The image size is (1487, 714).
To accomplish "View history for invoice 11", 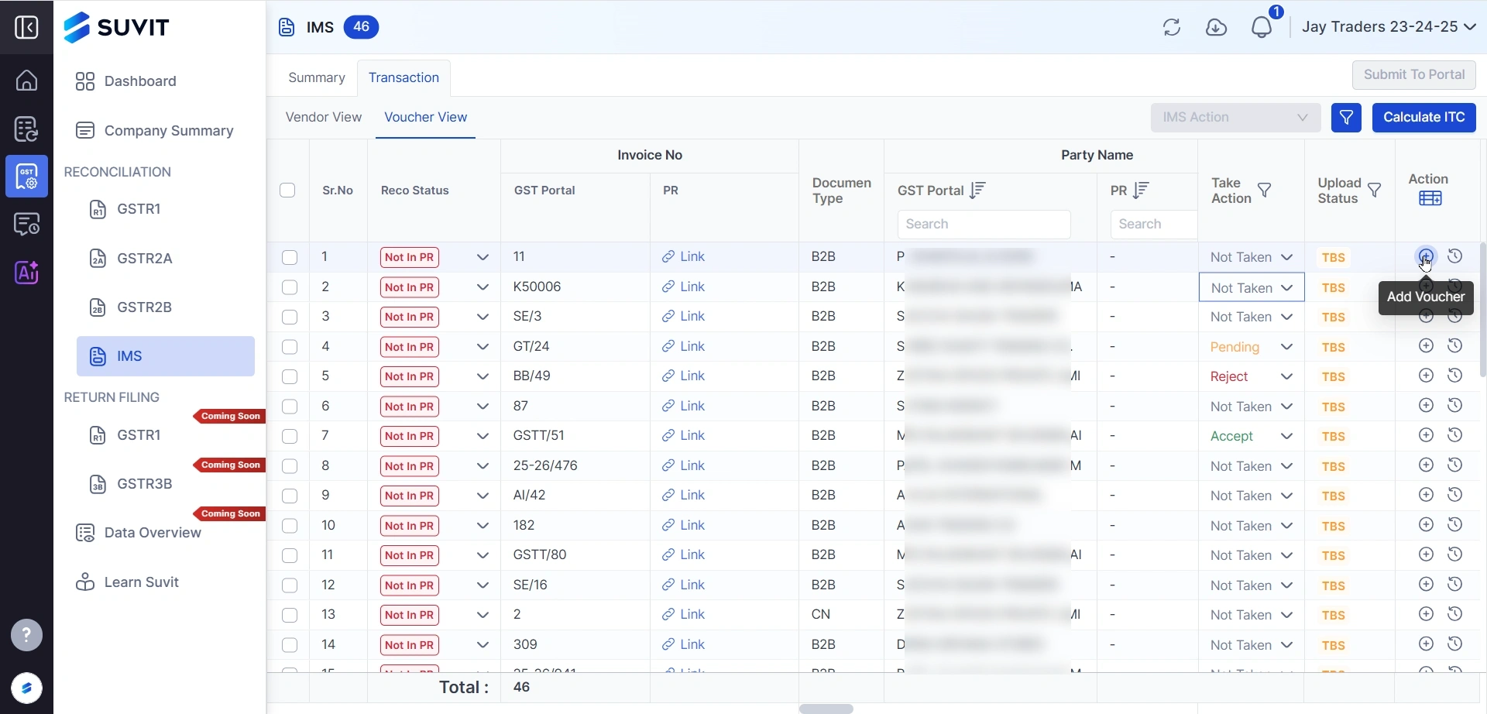I will click(1455, 256).
